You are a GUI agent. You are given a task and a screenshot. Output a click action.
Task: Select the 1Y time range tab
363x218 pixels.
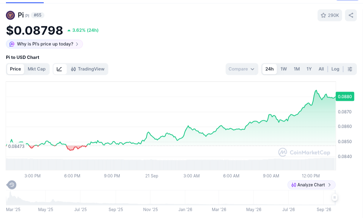pyautogui.click(x=309, y=69)
